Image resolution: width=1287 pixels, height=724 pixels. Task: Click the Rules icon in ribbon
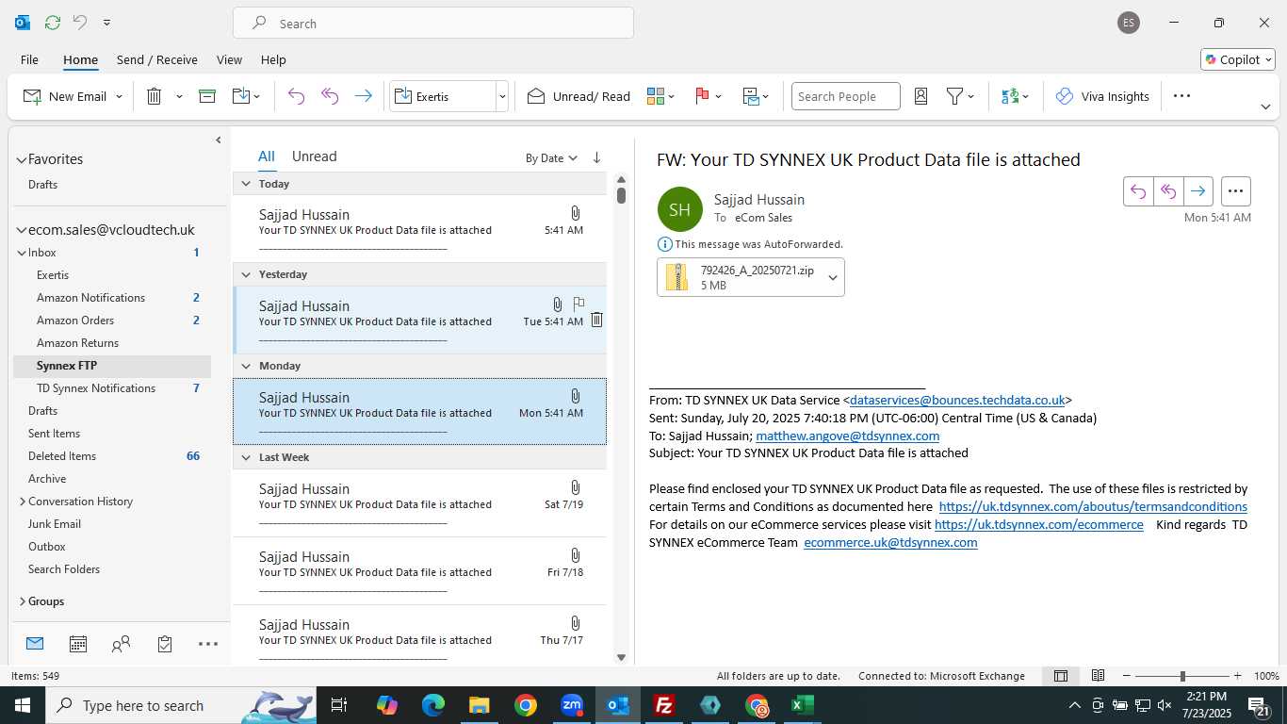pyautogui.click(x=751, y=96)
